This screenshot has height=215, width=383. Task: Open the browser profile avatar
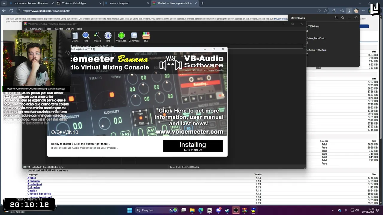pos(356,11)
